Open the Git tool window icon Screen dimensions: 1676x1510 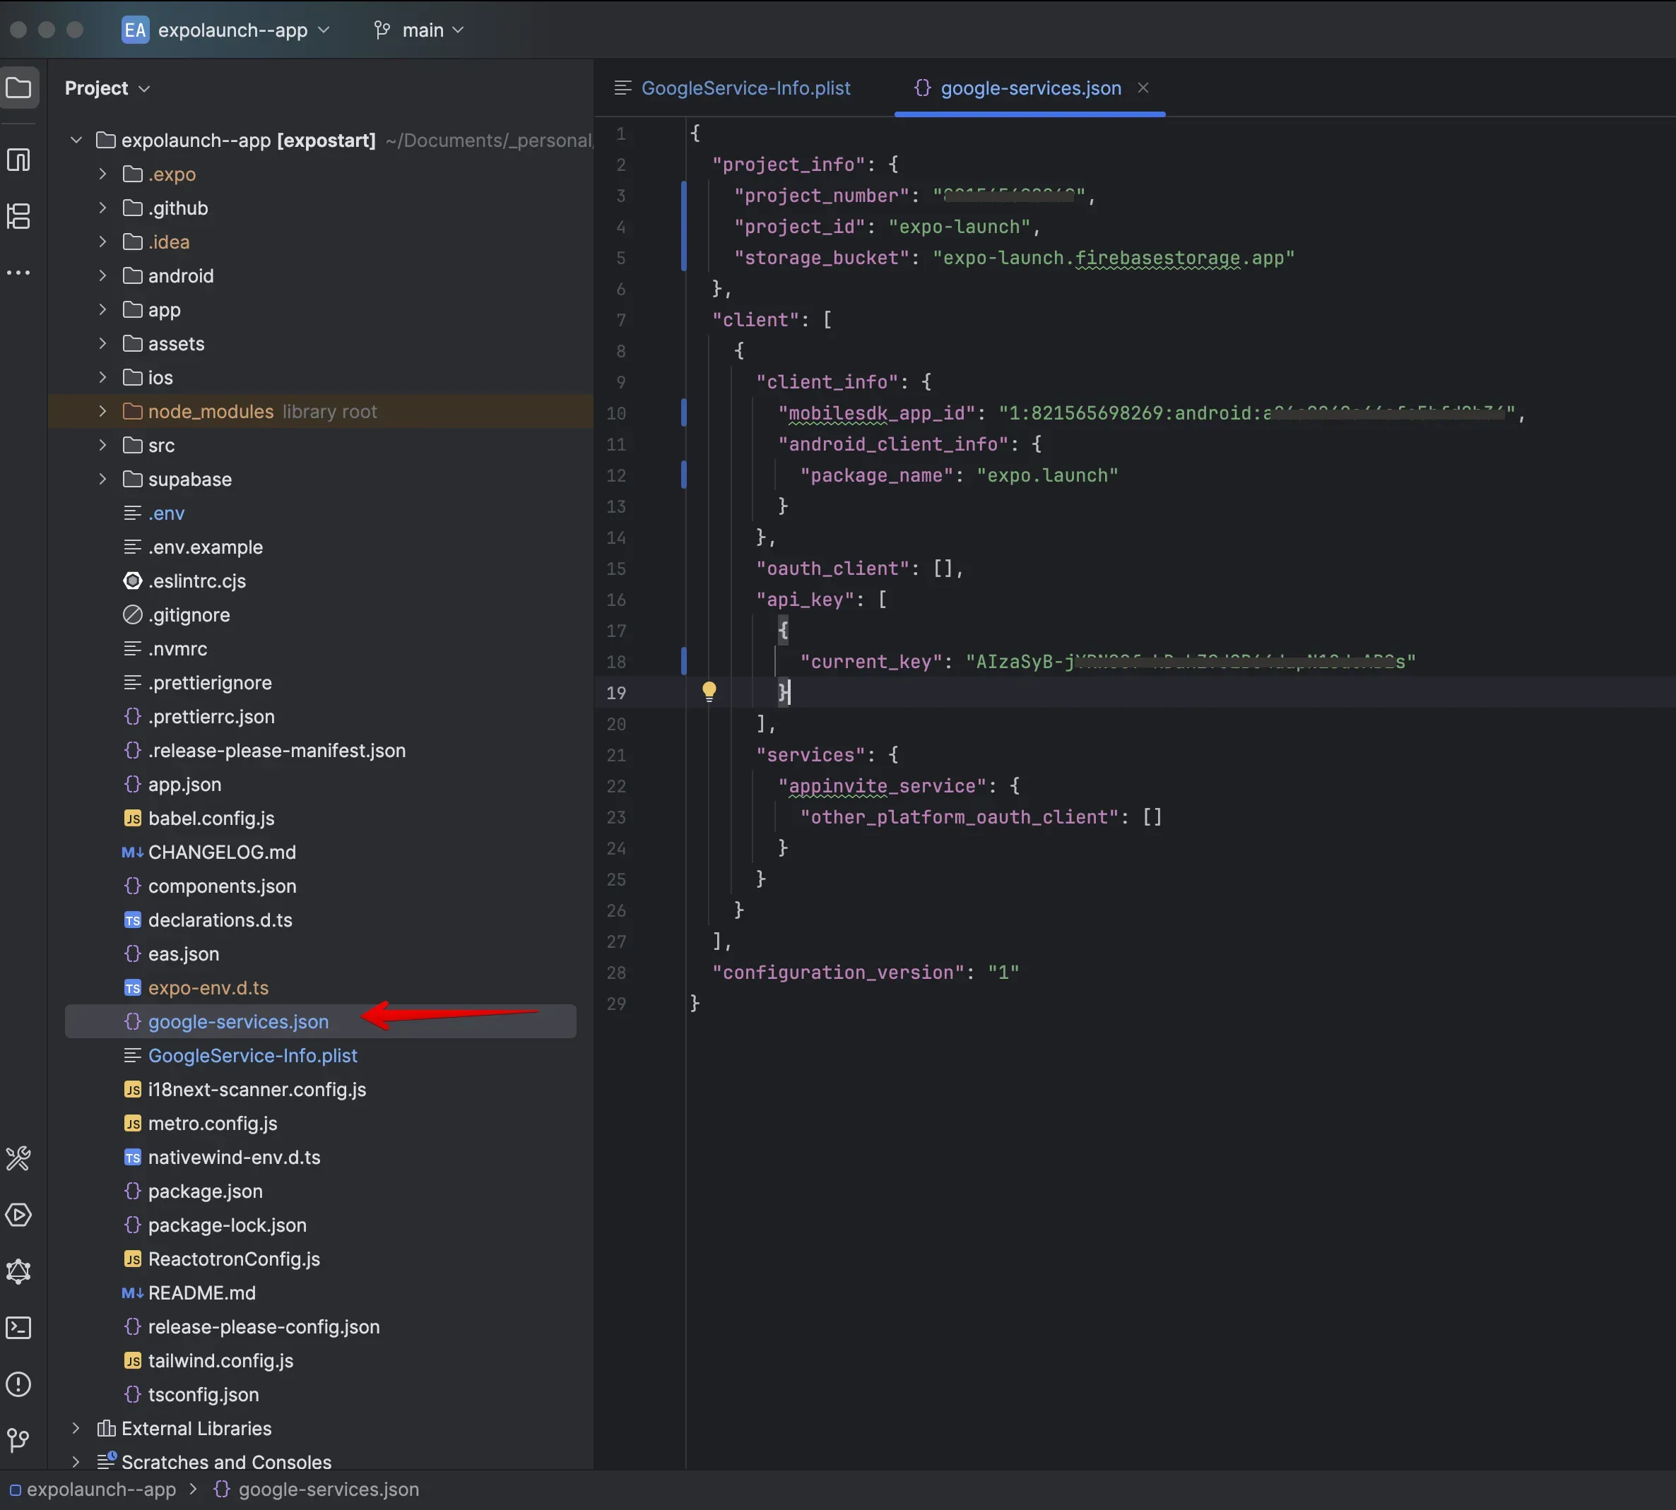[19, 1439]
